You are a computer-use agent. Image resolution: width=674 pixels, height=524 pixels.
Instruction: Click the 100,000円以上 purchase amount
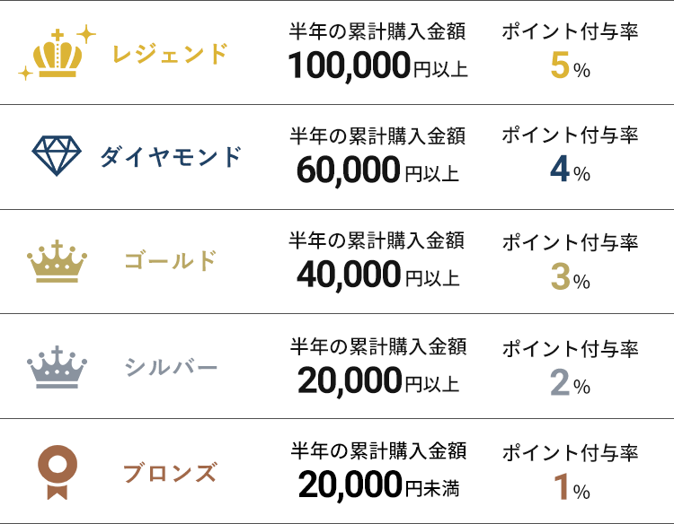point(377,67)
